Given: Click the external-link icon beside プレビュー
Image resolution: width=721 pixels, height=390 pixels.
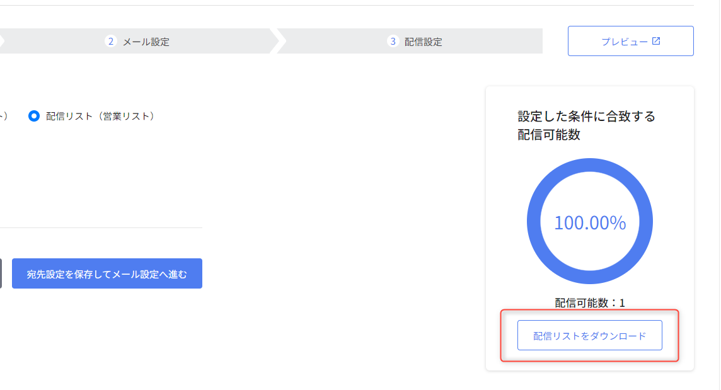Looking at the screenshot, I should point(656,41).
